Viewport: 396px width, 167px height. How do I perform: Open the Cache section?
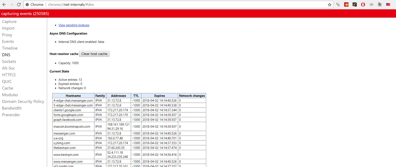(x=8, y=88)
